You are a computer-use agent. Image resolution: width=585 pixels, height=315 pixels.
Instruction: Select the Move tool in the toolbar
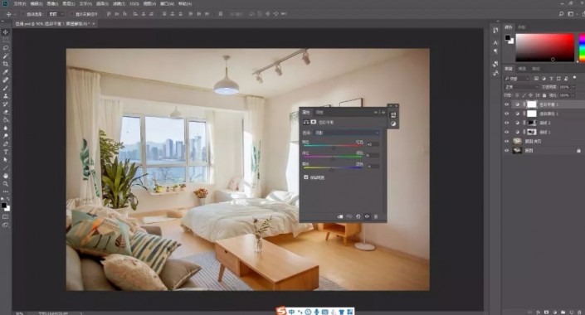coord(6,32)
